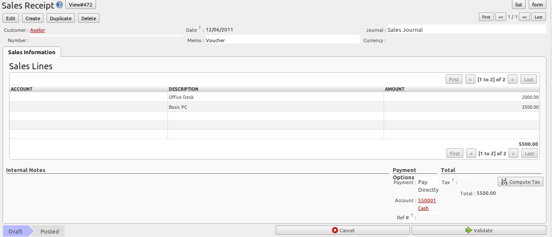Click the > pager button above the table
Screen dimensions: 552x237
(x=512, y=80)
